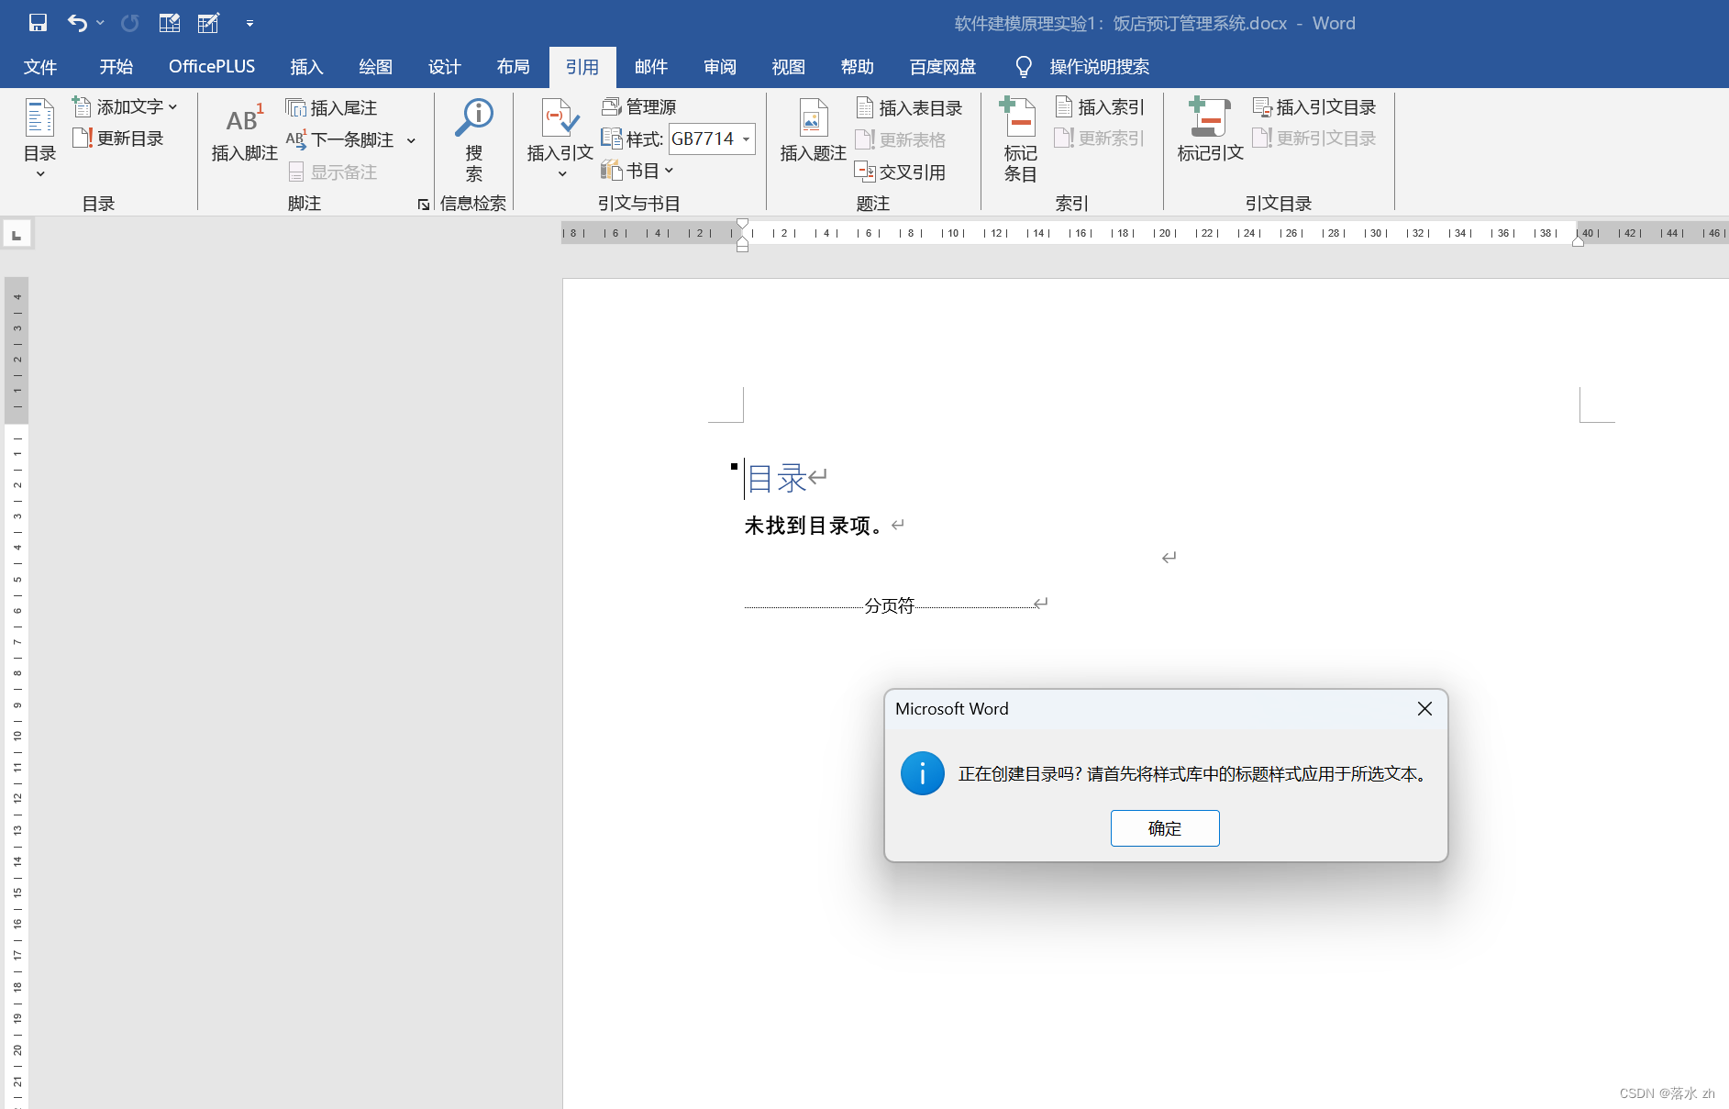Open the 绘图 tab

(x=375, y=67)
